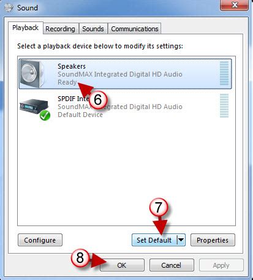Screen dimensions: 253x280
Task: Click the SPDIF 'SoundMAX Integrated Digital HD Audio' line
Action: (120, 107)
